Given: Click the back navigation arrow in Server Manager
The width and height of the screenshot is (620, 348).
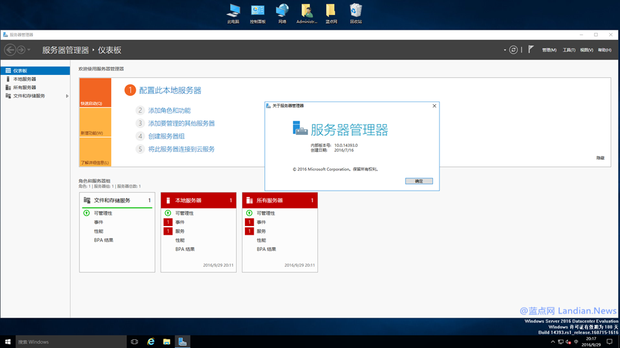Looking at the screenshot, I should coord(10,50).
